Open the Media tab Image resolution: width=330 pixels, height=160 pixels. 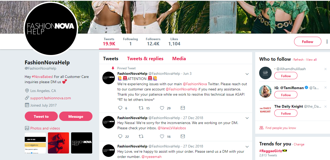[179, 59]
